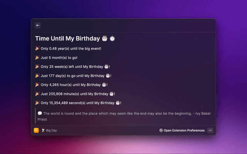Screen dimensions: 247x154
Task: Click the Big Day label in footer
Action: [x=51, y=131]
